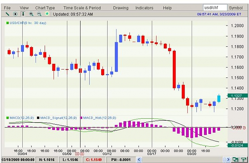Click the Updated: 09:57:32 AM text
This screenshot has width=249, height=163.
pos(73,14)
